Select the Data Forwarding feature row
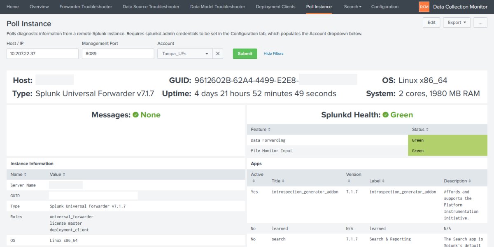Viewport: 494px width, 247px height. (367, 140)
